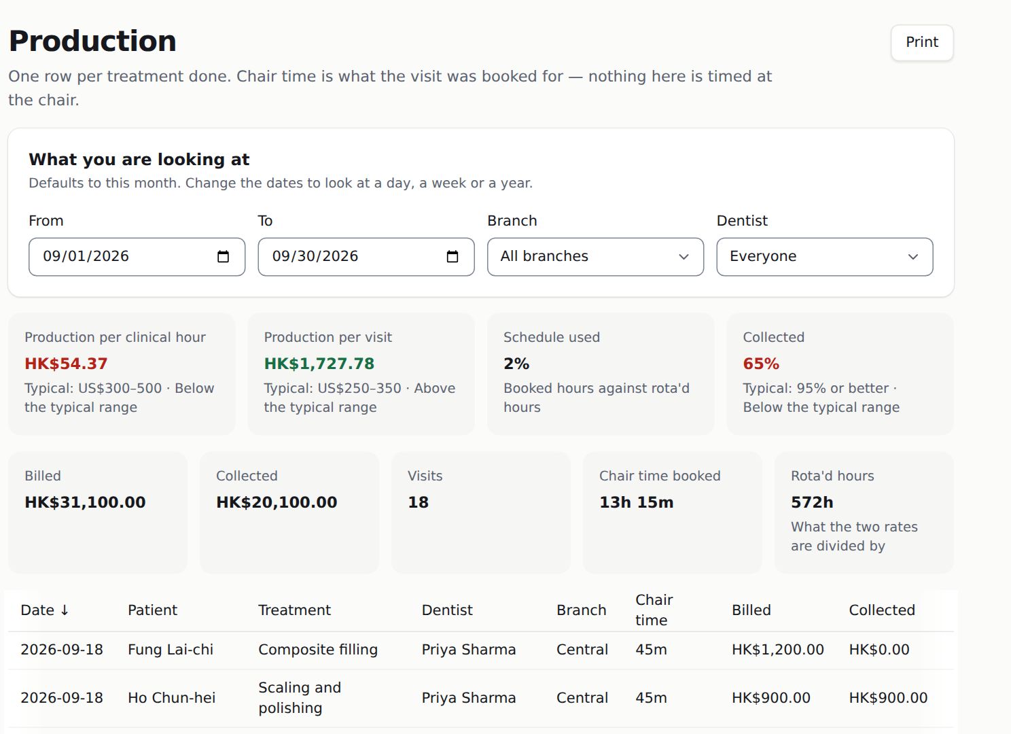Click the HK$900.00 billed amount
This screenshot has width=1011, height=734.
coord(771,698)
